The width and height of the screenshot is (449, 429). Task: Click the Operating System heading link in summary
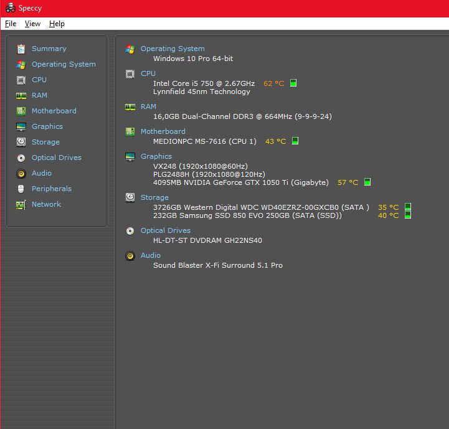click(173, 49)
